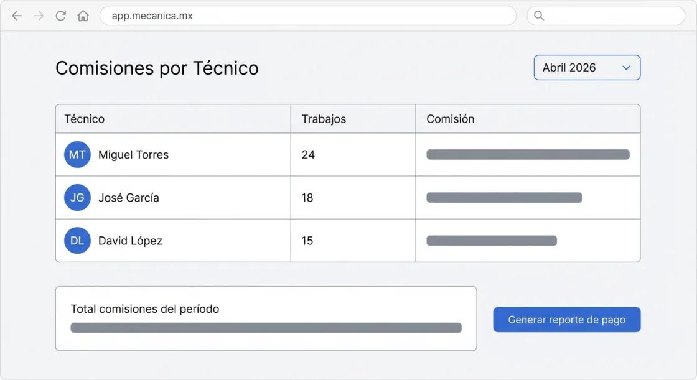Screen dimensions: 697x380
Task: Click the browser forward arrow
Action: click(x=39, y=15)
